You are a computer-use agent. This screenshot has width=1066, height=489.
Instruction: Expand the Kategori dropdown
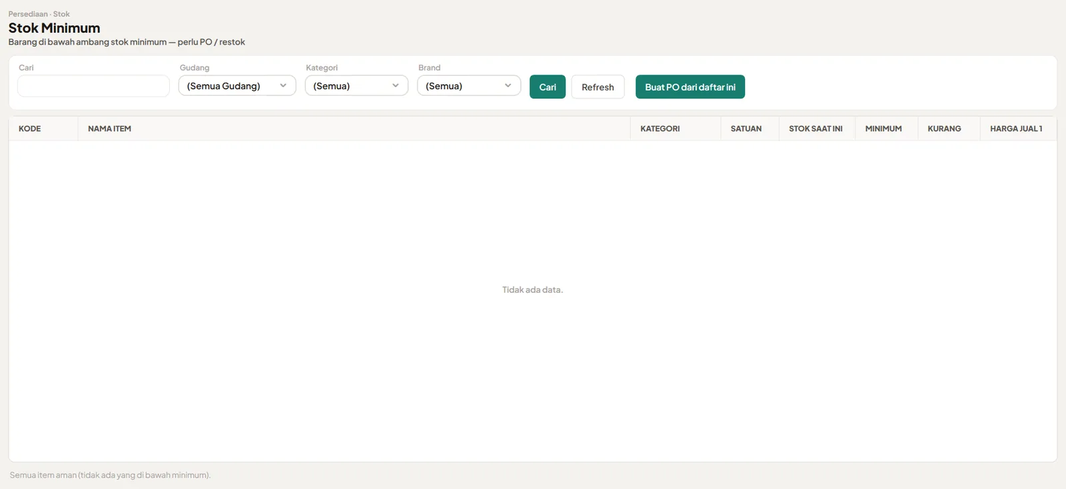pyautogui.click(x=356, y=85)
